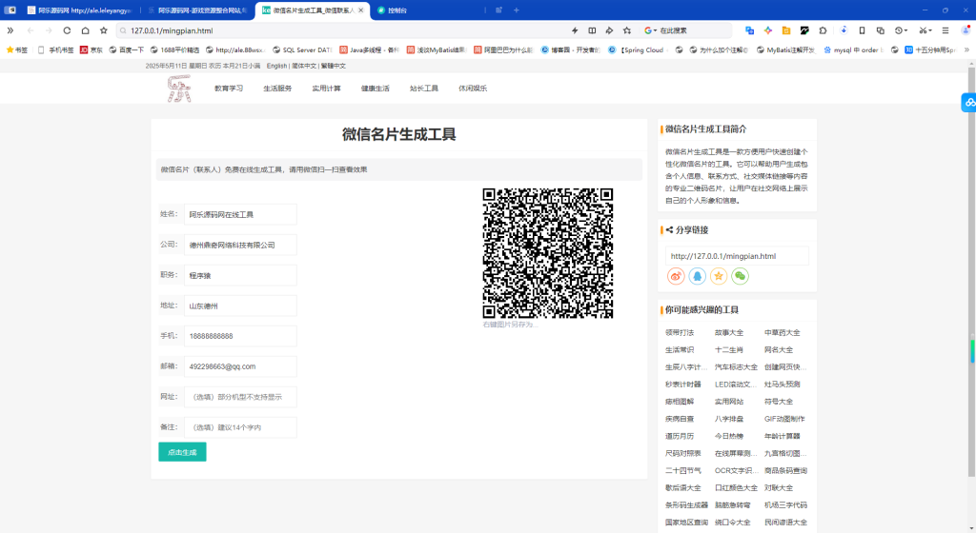The image size is (976, 533).
Task: Open a new browser tab
Action: pyautogui.click(x=516, y=10)
